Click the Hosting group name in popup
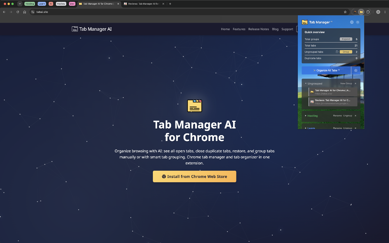The height and width of the screenshot is (243, 389). tap(312, 116)
